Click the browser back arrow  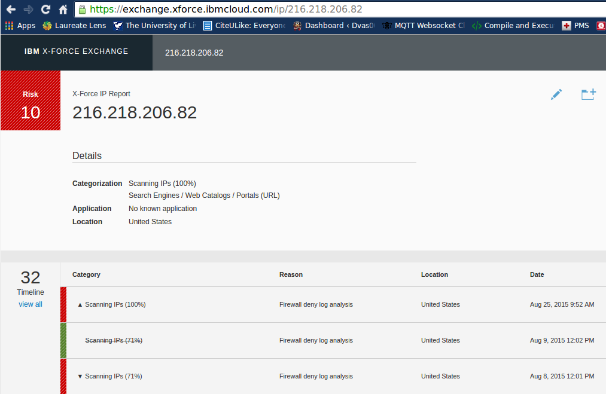point(11,10)
